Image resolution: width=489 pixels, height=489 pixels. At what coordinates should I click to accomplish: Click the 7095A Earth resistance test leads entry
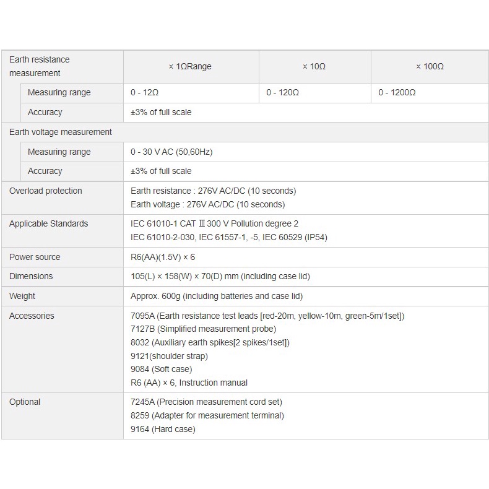click(x=267, y=316)
